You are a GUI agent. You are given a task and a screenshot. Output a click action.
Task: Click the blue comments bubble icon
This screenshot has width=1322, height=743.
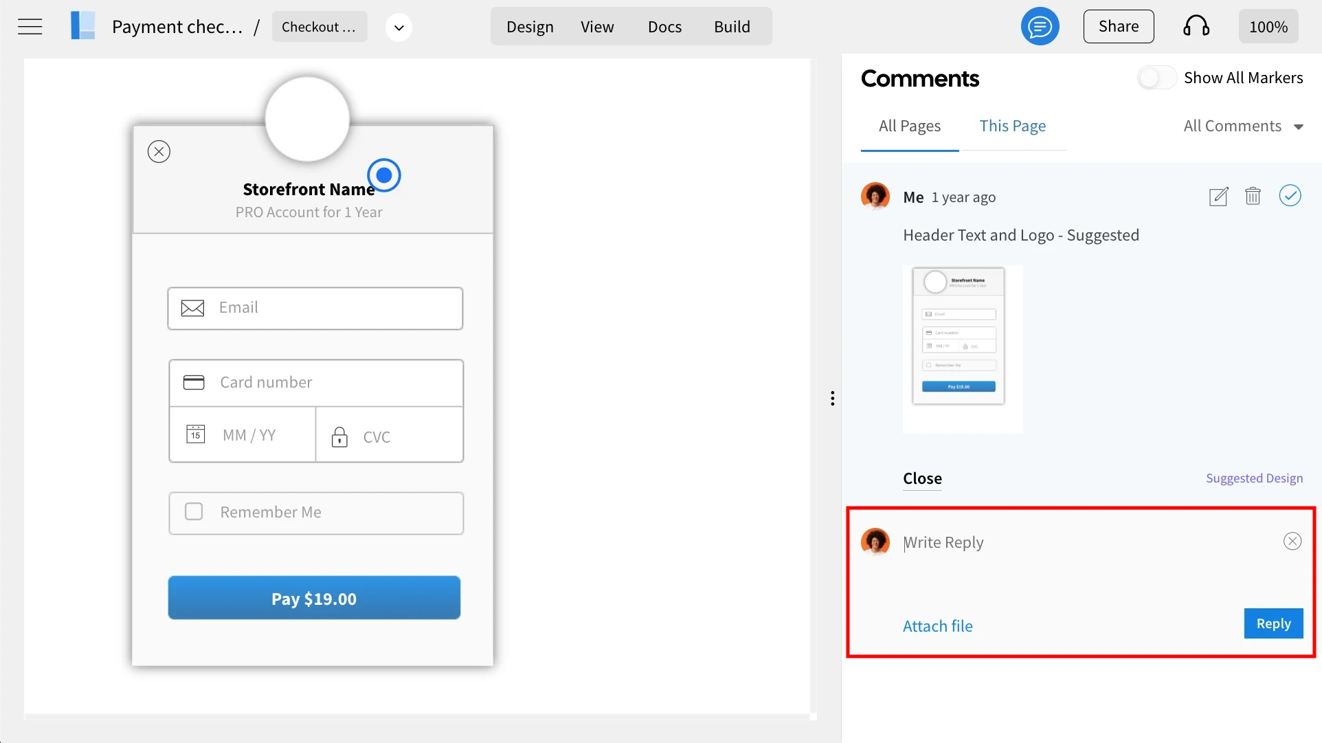[x=1040, y=27]
